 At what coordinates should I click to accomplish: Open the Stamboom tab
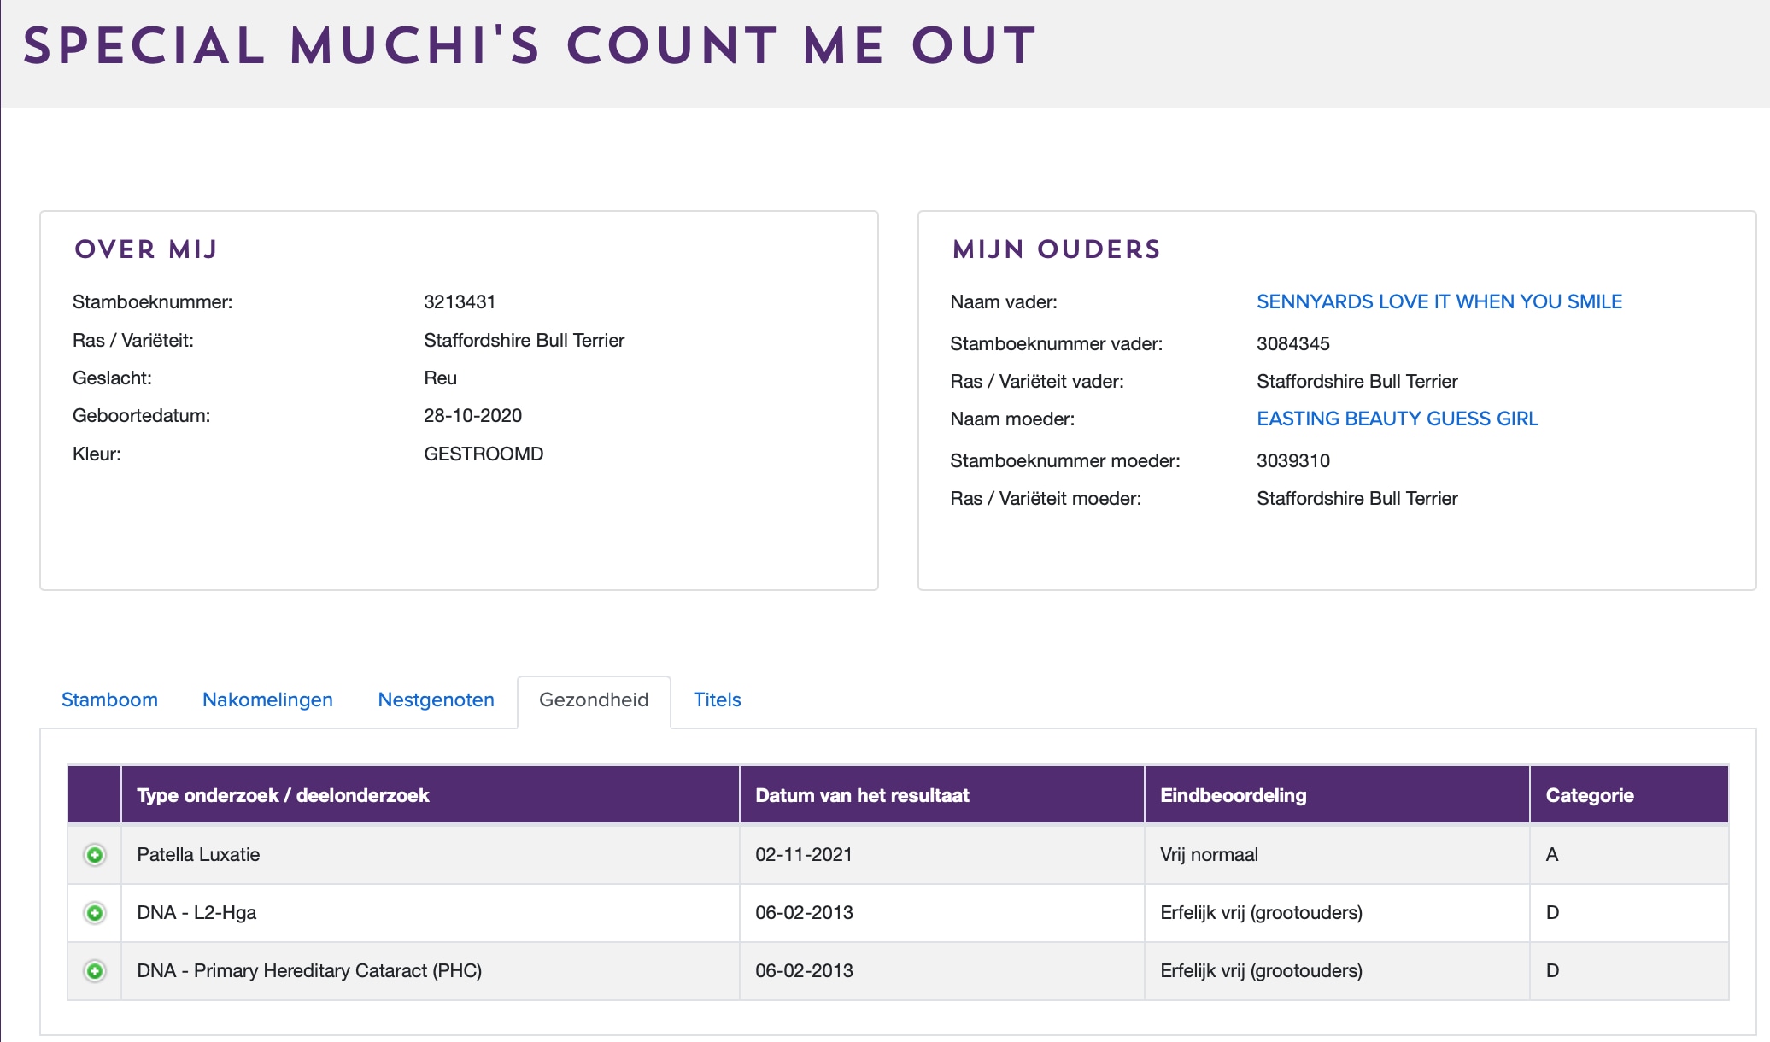109,700
